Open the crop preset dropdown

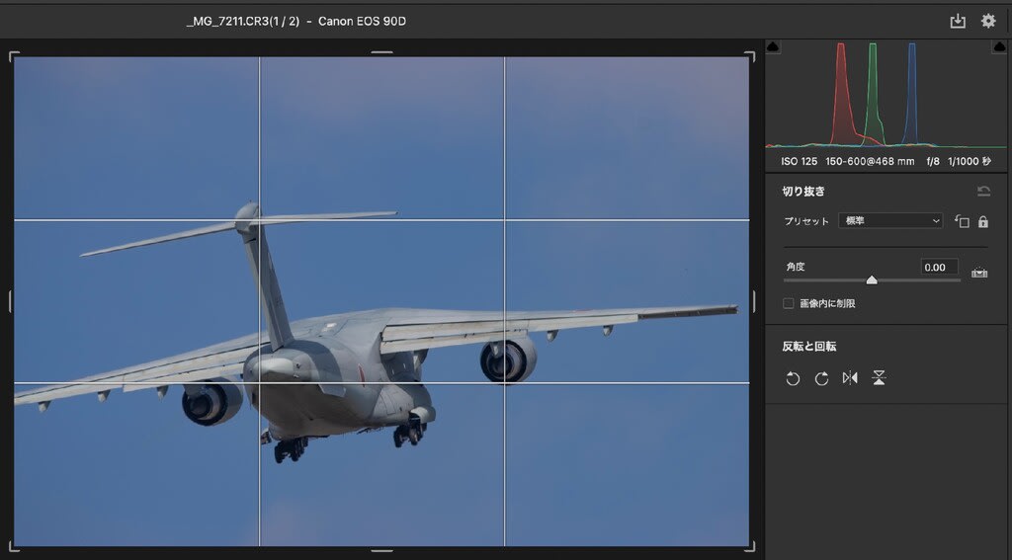pyautogui.click(x=890, y=220)
